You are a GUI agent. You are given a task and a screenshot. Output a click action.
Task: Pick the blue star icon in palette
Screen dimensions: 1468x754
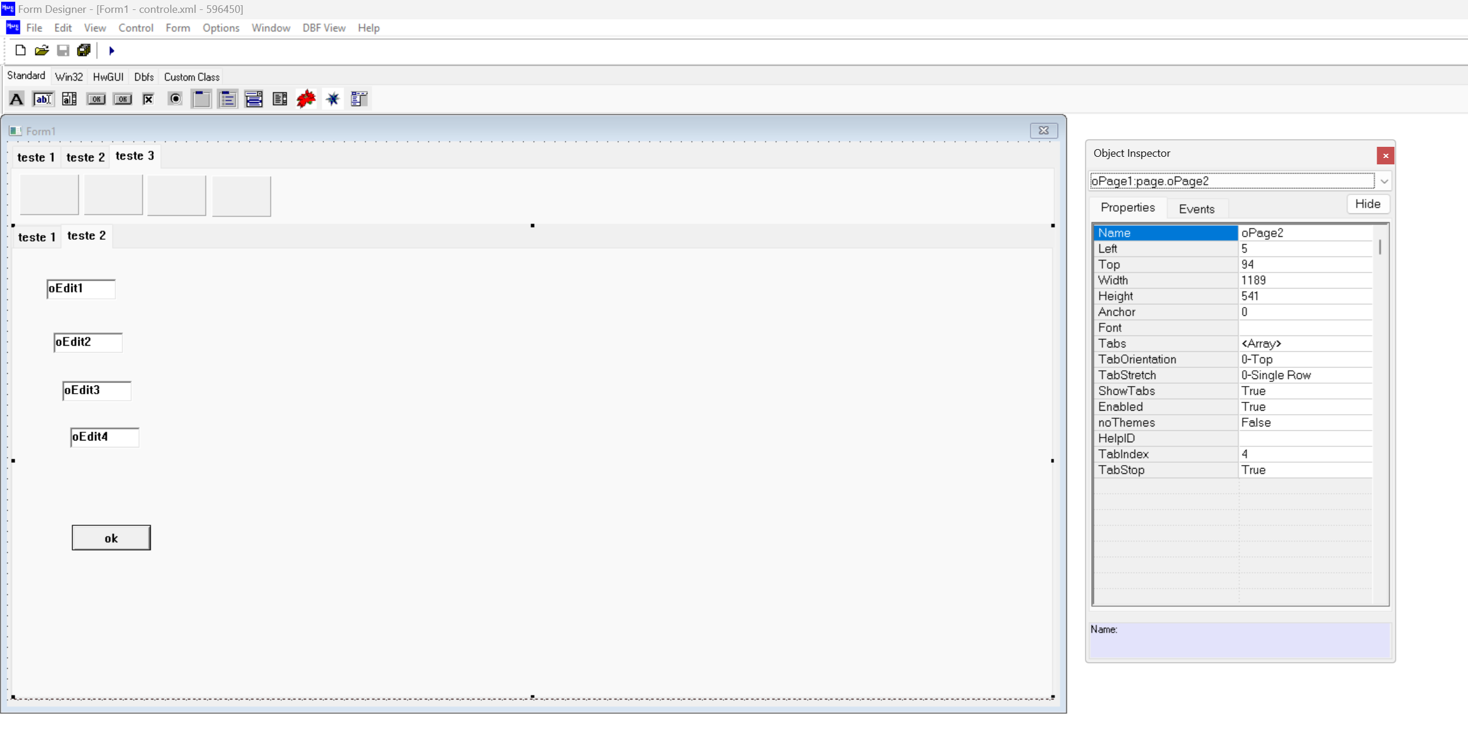333,99
